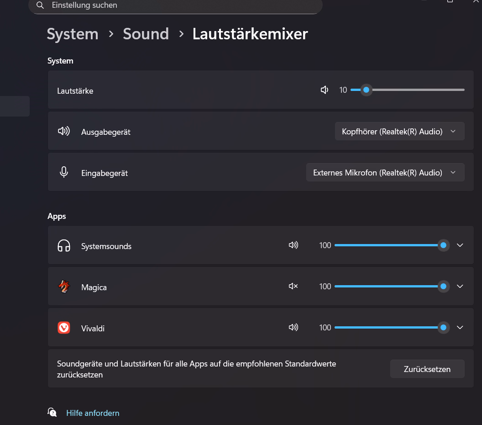Open the Kopfhörer output device dropdown

click(399, 132)
